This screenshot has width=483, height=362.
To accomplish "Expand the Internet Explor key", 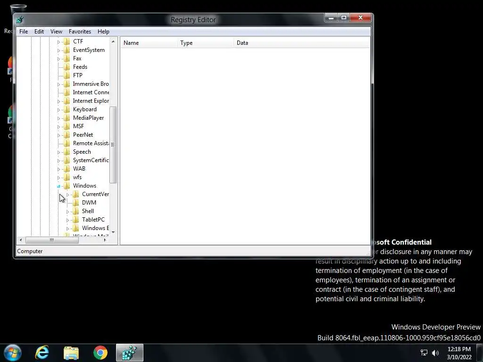I will (x=58, y=101).
